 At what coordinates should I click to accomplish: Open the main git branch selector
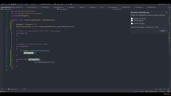[x=162, y=91]
